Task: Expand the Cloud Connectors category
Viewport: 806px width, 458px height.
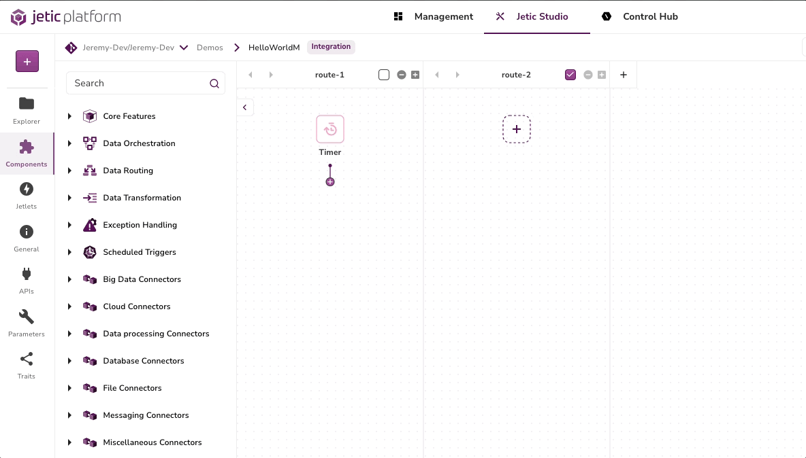Action: point(69,306)
